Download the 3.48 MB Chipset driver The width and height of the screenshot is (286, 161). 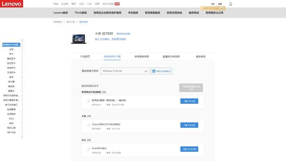pos(189,125)
